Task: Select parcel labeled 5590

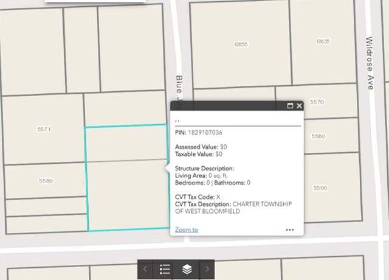Action: click(320, 188)
